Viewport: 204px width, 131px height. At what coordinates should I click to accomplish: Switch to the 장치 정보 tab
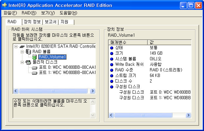32,22
